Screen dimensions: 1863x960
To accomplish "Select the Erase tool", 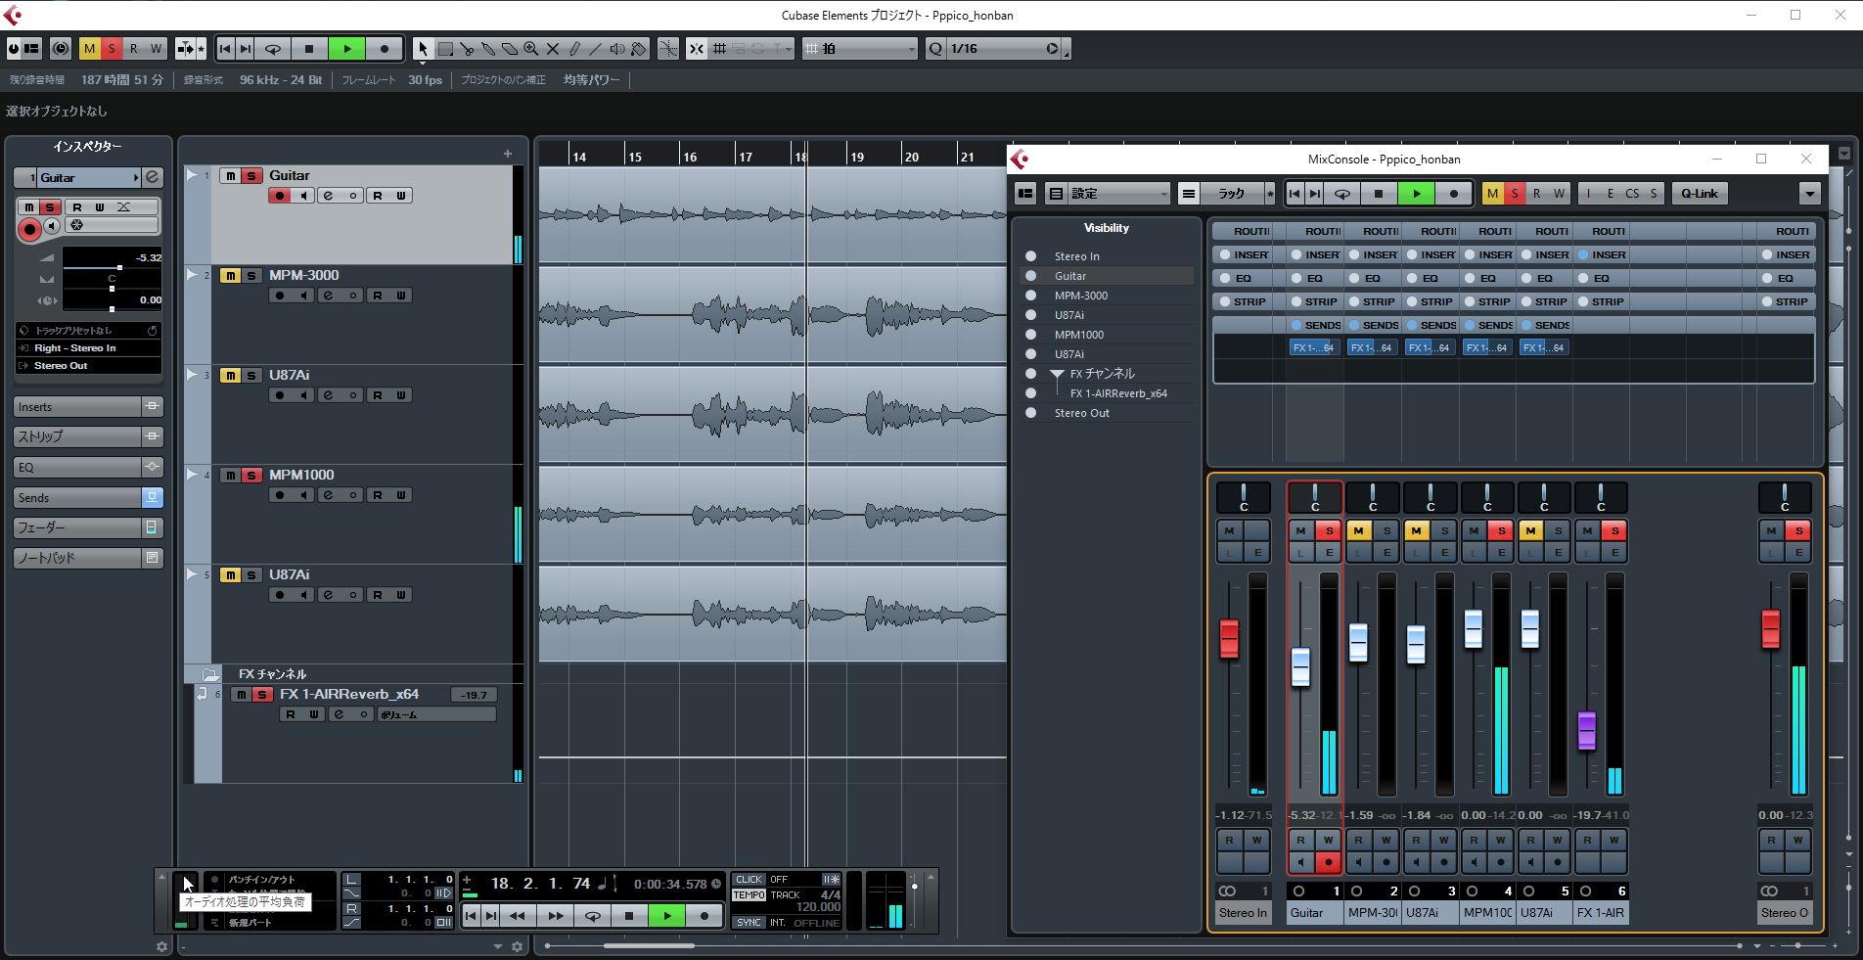I will [x=510, y=49].
